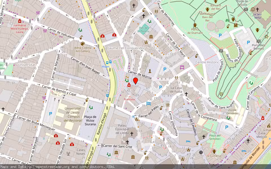Click the ODbL license text in the attribution bar
Image resolution: width=271 pixels, height=169 pixels.
(111, 166)
